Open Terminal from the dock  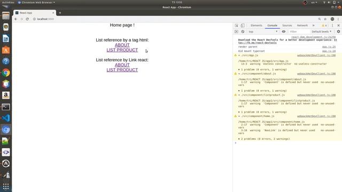click(x=6, y=107)
